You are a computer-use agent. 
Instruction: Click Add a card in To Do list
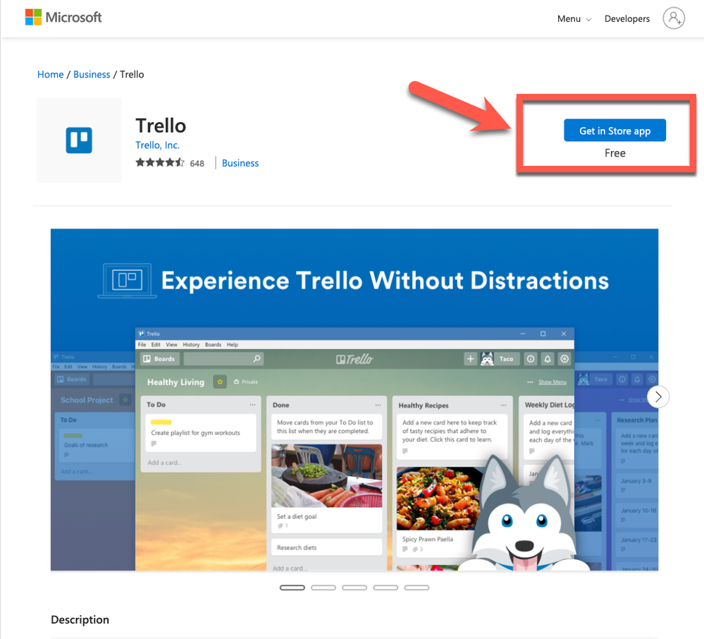point(164,463)
